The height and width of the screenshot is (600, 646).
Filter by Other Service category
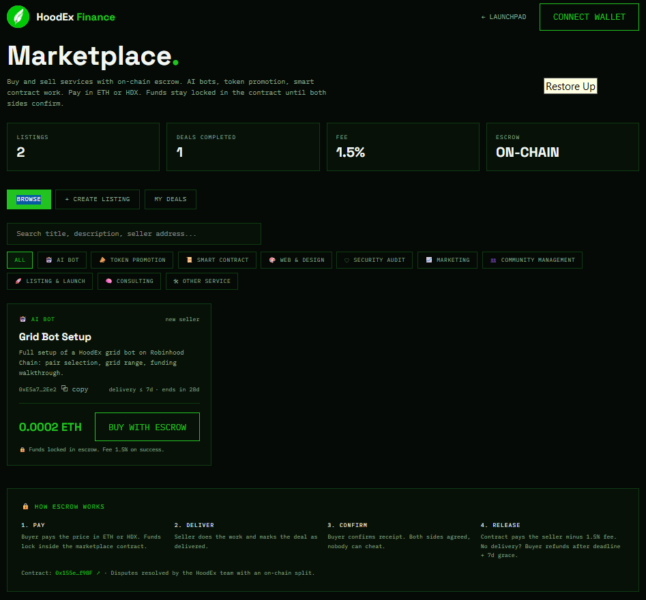[x=202, y=282]
